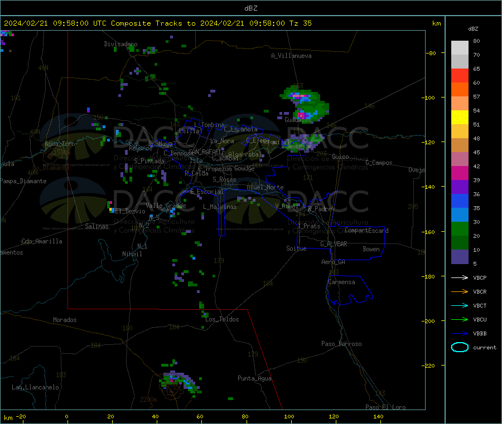The image size is (502, 424).
Task: Click the R_Padre map label
Action: pyautogui.click(x=320, y=209)
